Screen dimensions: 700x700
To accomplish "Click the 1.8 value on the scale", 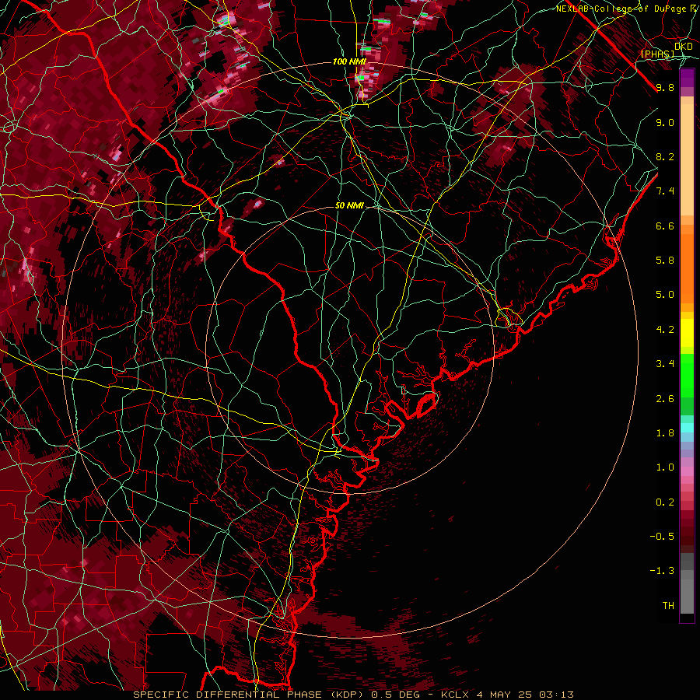I will (665, 433).
